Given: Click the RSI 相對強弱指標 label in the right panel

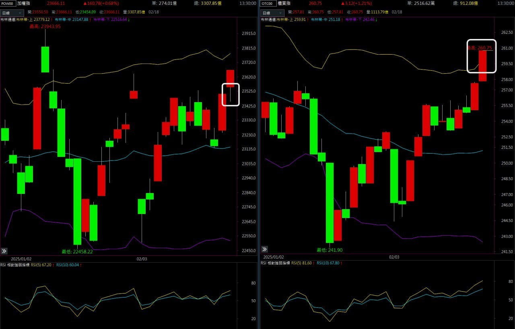Looking at the screenshot, I should pos(275,263).
